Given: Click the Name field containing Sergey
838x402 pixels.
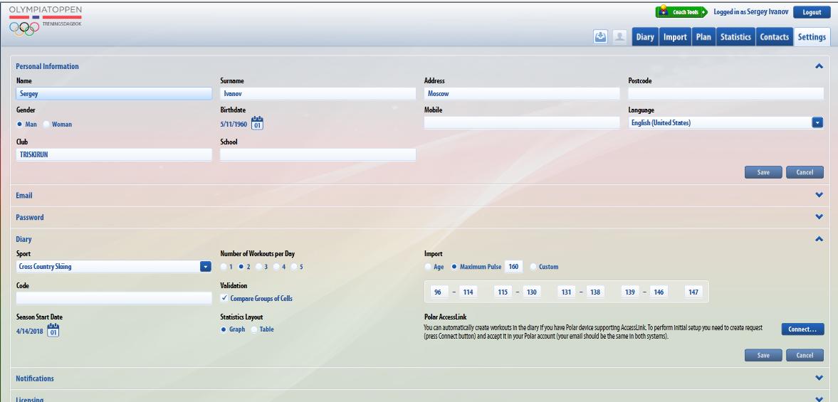Looking at the screenshot, I should (114, 93).
